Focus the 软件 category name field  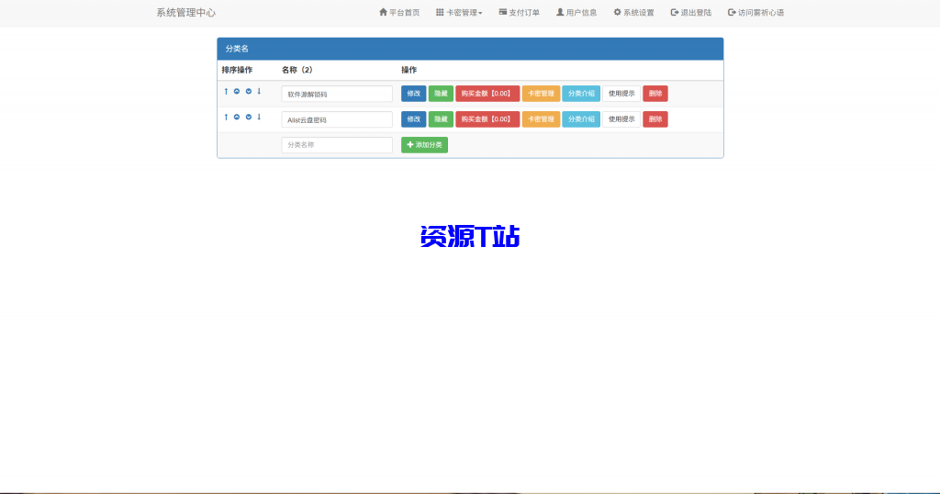(x=337, y=95)
